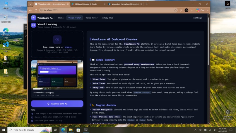Open the terminal from the taskbar
The width and height of the screenshot is (236, 133).
[x=86, y=130]
